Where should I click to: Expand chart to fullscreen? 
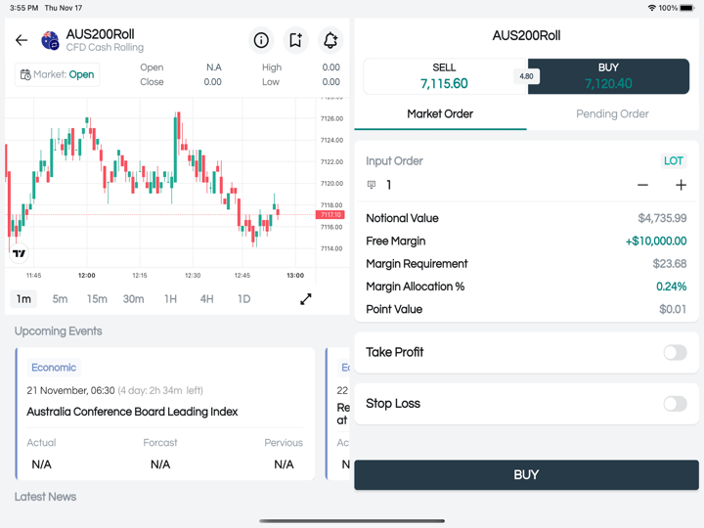pos(306,299)
